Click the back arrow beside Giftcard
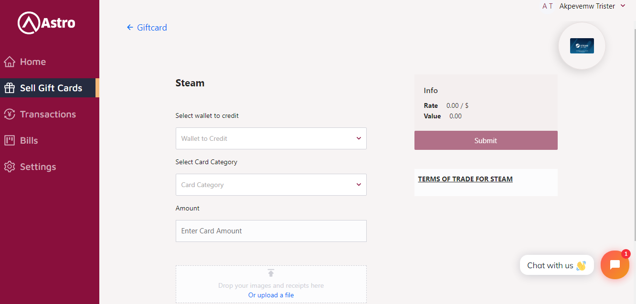636x304 pixels. pyautogui.click(x=130, y=27)
